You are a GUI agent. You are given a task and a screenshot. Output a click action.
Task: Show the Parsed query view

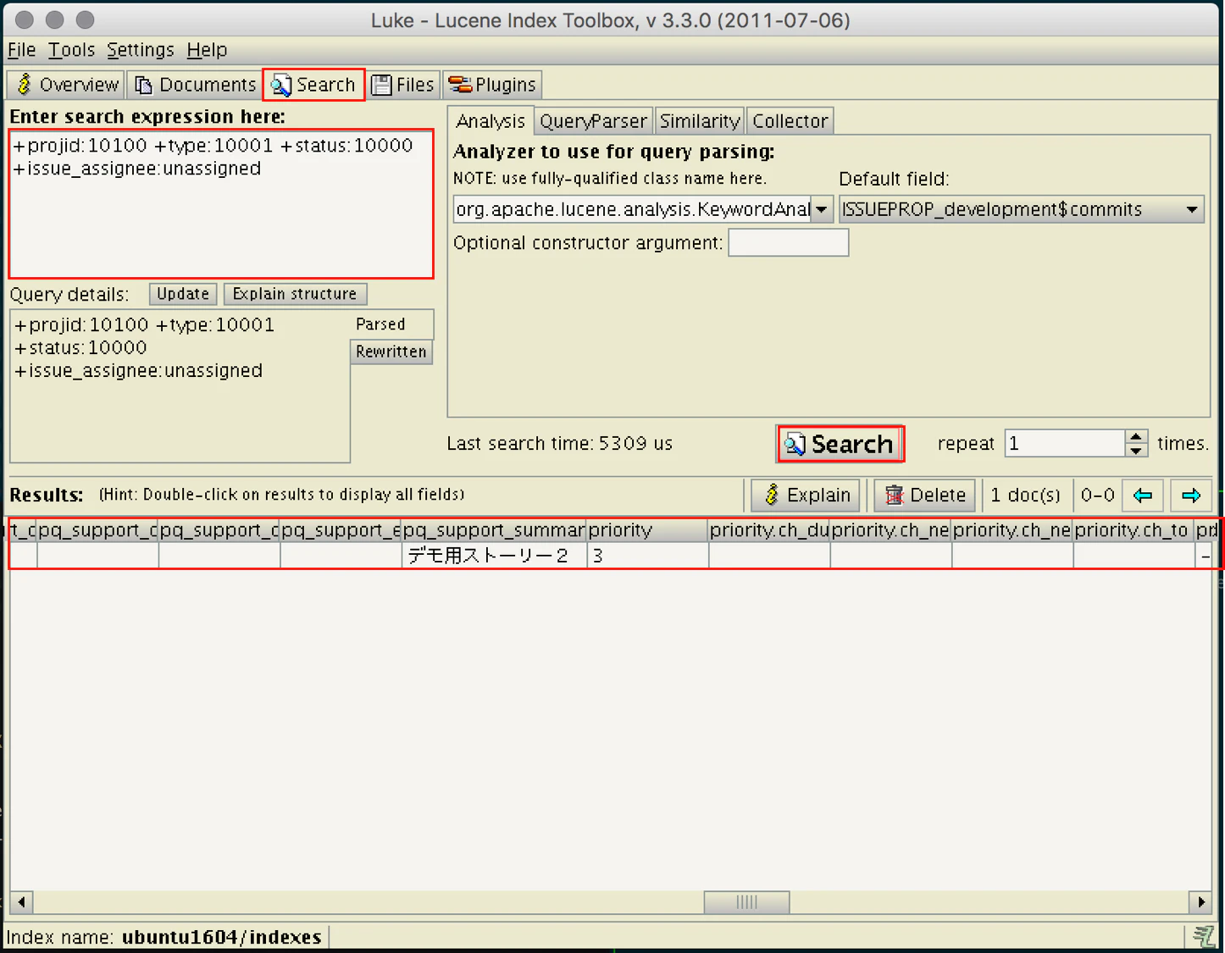(391, 324)
